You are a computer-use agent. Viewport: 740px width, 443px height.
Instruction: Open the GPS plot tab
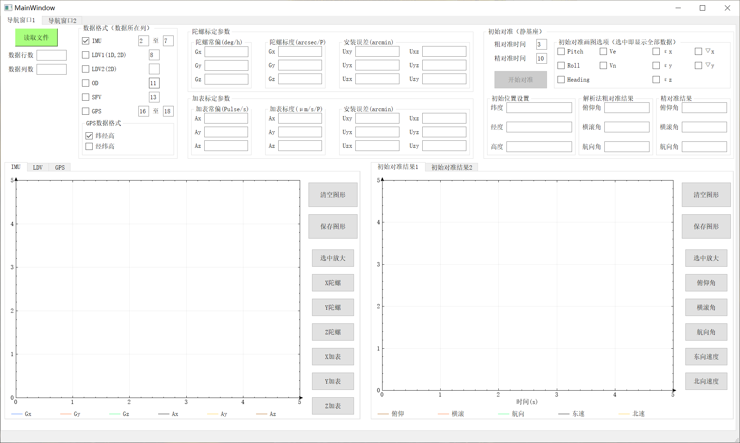[60, 167]
